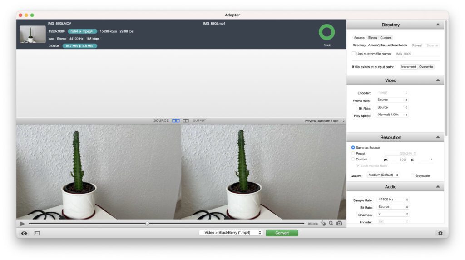Image resolution: width=465 pixels, height=260 pixels.
Task: Select the Overwrite option
Action: [426, 67]
